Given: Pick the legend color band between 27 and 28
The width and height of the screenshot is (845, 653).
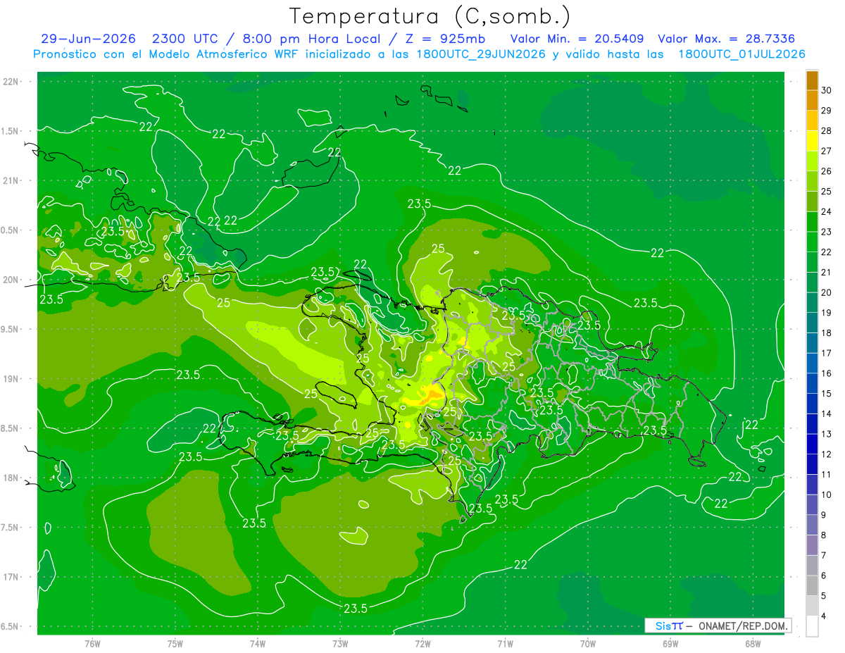Looking at the screenshot, I should 812,141.
